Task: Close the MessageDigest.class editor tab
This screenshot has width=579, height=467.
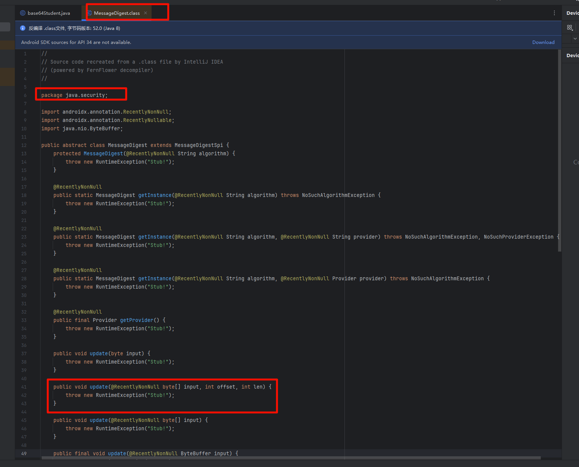Action: pyautogui.click(x=146, y=13)
